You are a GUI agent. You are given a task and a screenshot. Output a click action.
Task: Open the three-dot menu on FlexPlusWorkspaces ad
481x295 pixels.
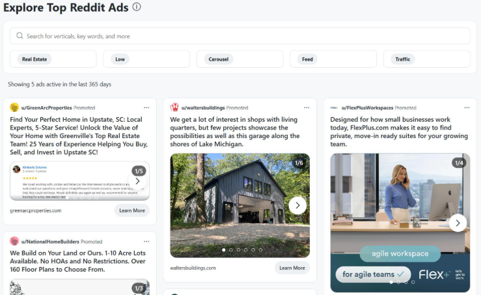467,107
